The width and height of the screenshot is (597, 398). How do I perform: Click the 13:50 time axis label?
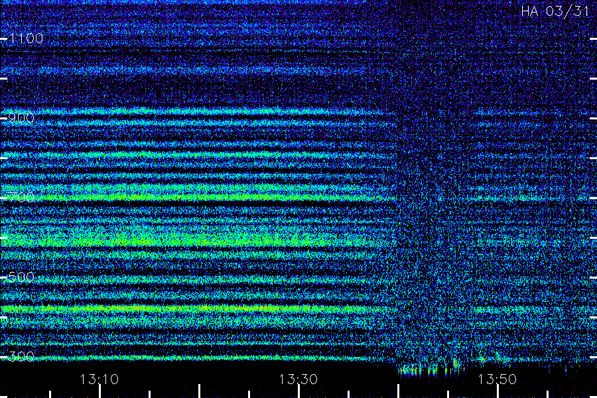(x=497, y=379)
